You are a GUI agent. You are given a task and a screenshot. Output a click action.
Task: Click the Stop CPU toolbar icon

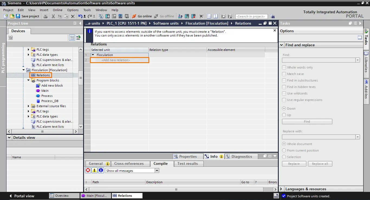(x=193, y=16)
